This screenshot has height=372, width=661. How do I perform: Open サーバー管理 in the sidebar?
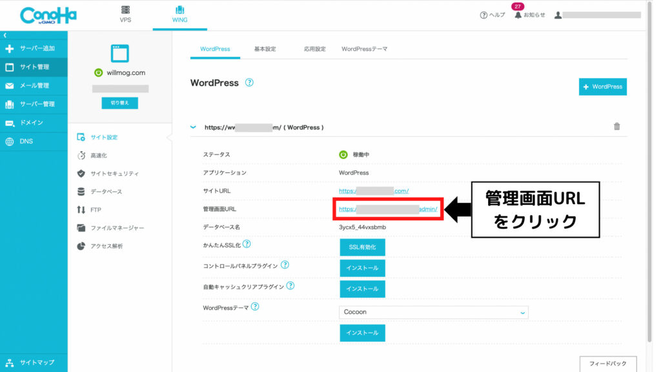(34, 104)
